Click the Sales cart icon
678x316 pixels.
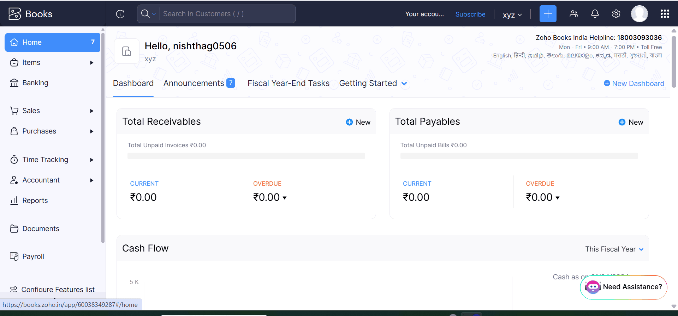[14, 111]
